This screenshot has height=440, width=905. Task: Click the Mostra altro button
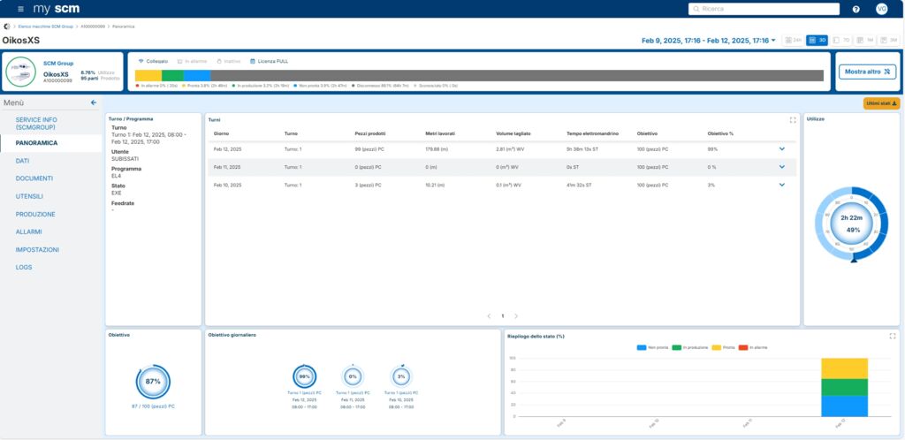[867, 71]
